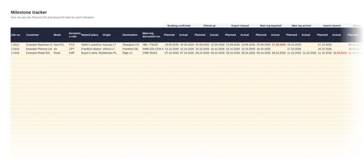Image resolution: width=364 pixels, height=160 pixels.
Task: Select the Buyer's store named place cell
Action: tap(92, 53)
